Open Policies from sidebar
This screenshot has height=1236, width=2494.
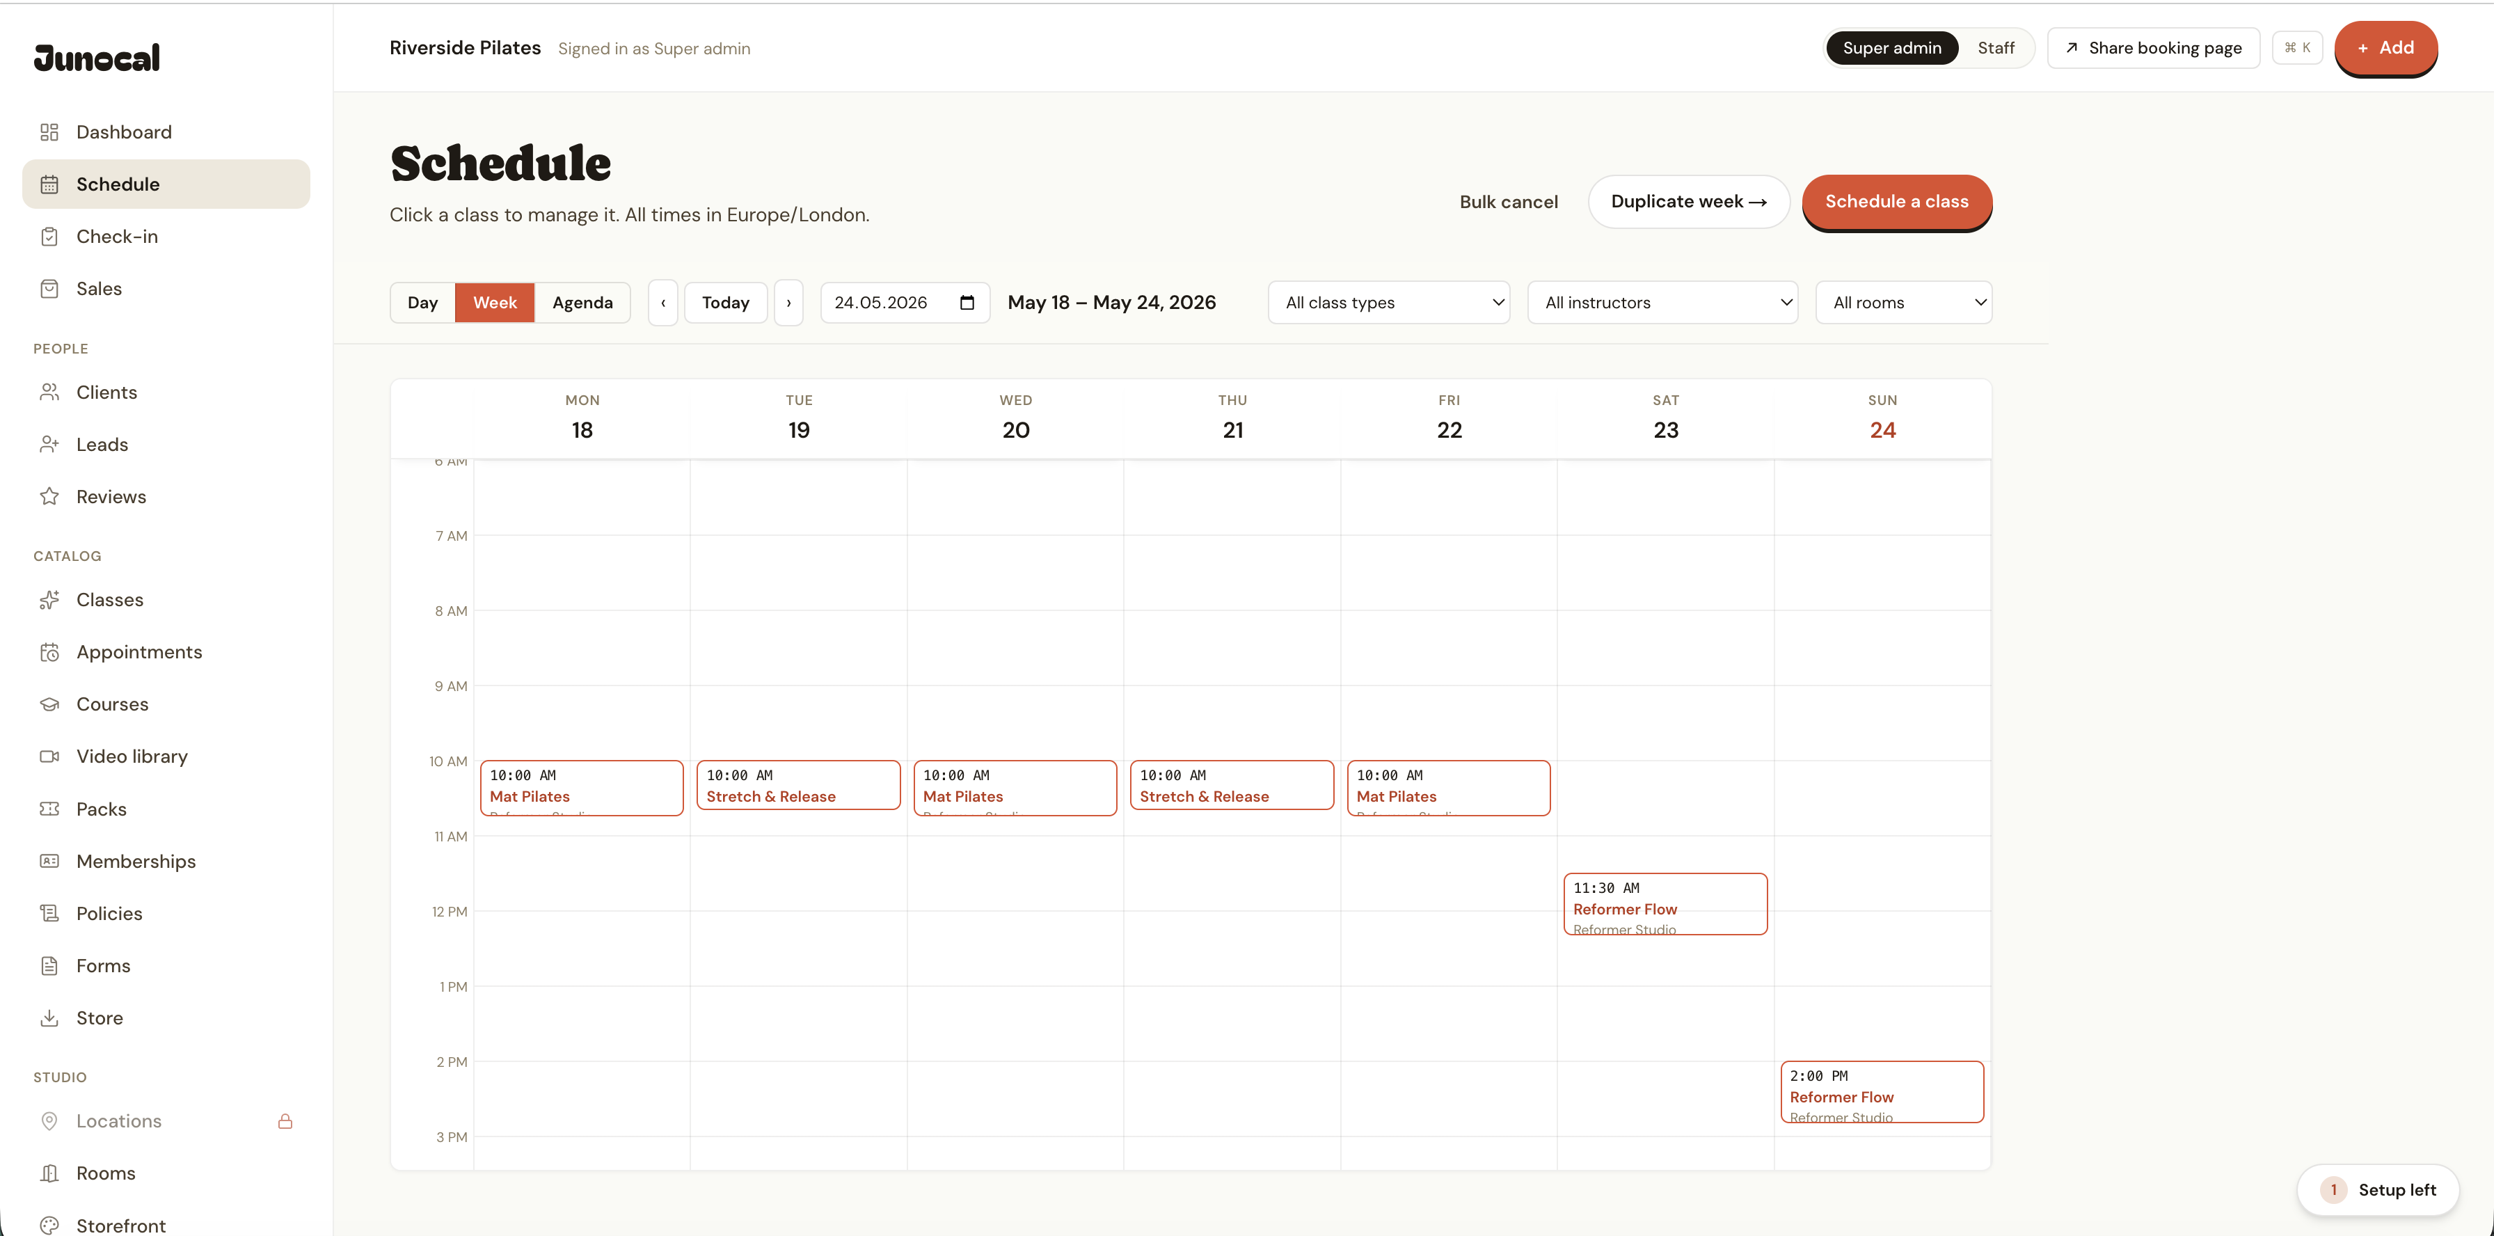click(166, 914)
